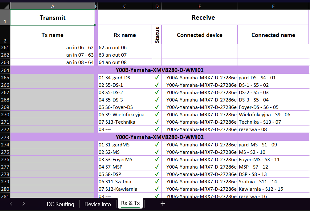This screenshot has height=211, width=310.
Task: Select column D header
Action: pos(157,6)
